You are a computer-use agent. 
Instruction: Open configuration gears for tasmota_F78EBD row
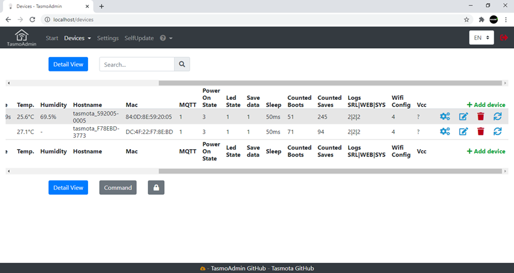point(445,131)
